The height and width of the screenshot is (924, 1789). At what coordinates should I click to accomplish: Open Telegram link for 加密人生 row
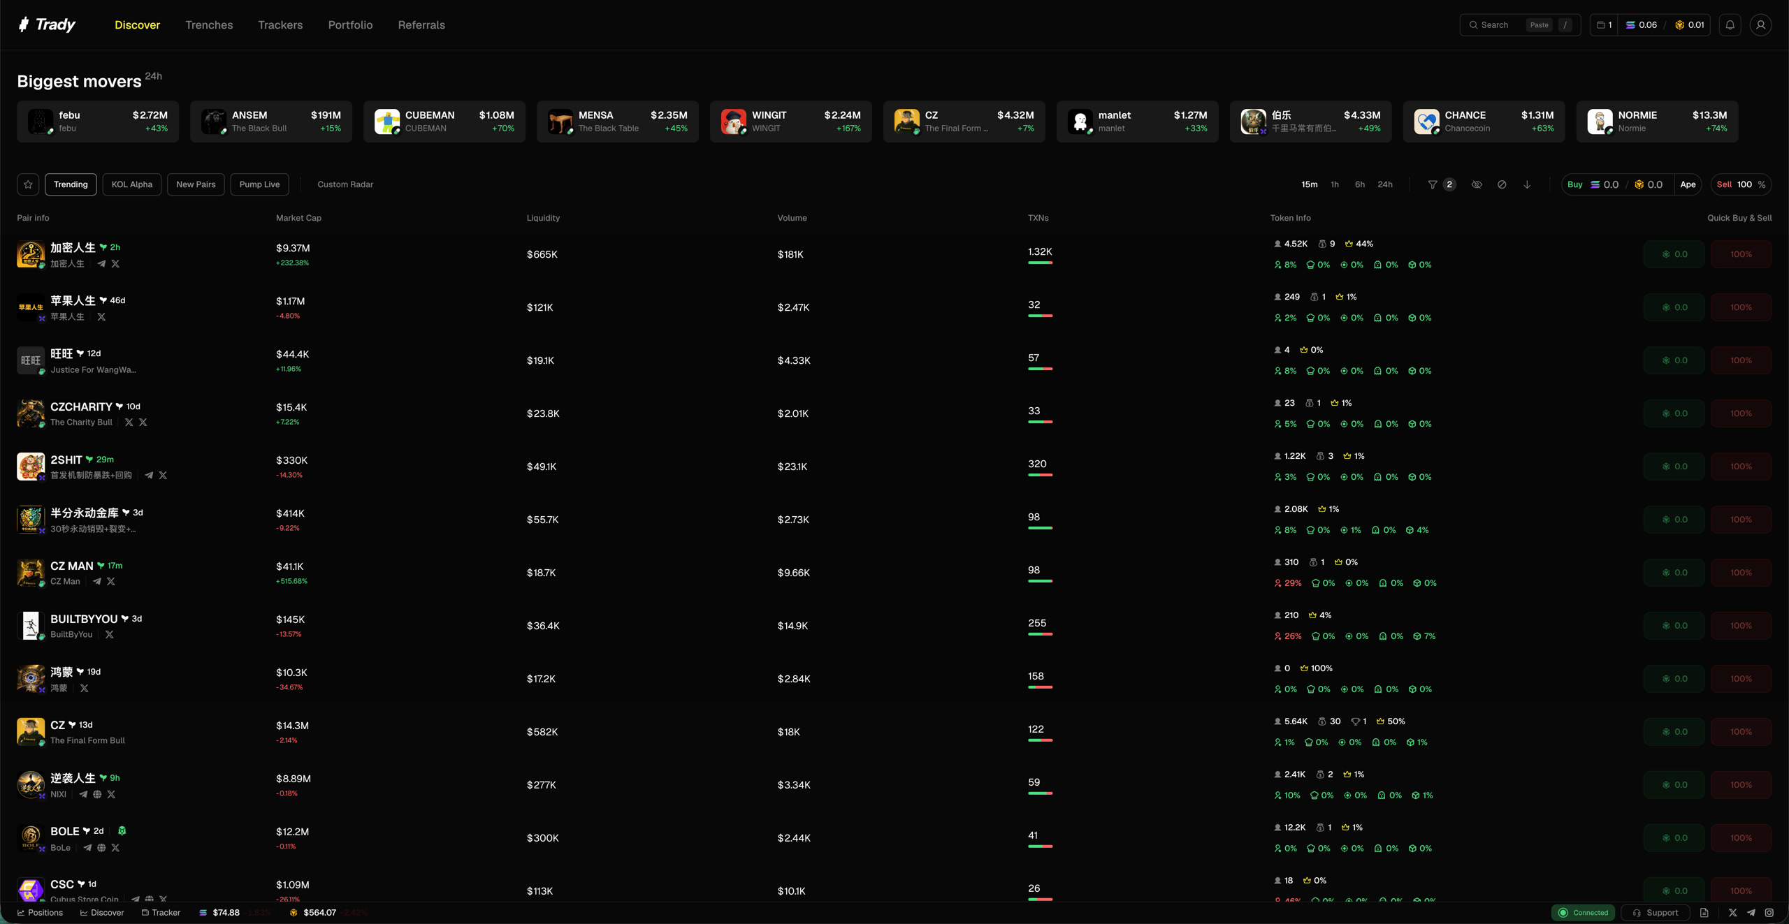point(101,264)
